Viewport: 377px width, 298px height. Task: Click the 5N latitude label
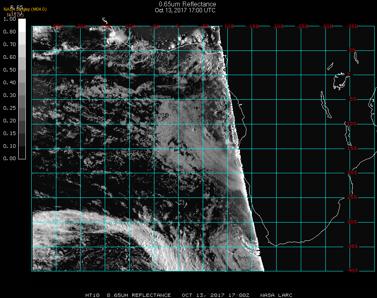[352, 50]
